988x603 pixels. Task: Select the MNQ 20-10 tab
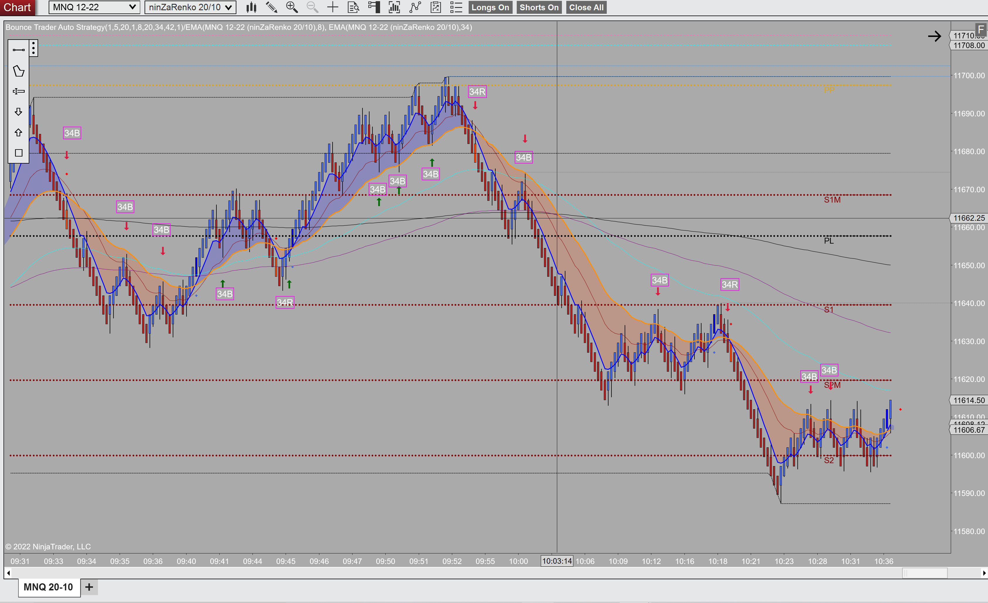pos(48,587)
